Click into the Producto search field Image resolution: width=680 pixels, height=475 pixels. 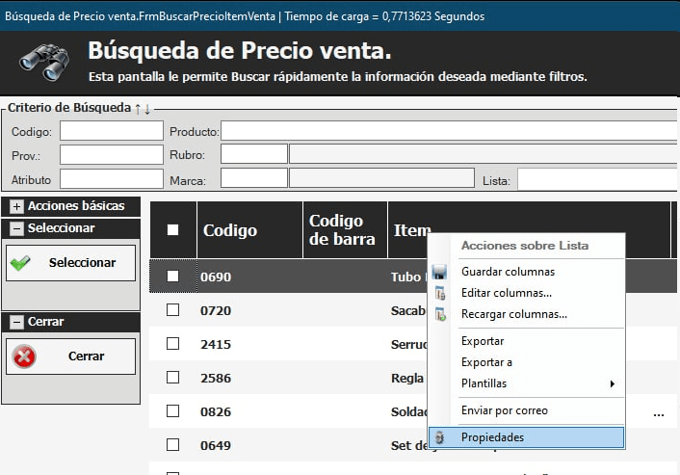pos(449,131)
